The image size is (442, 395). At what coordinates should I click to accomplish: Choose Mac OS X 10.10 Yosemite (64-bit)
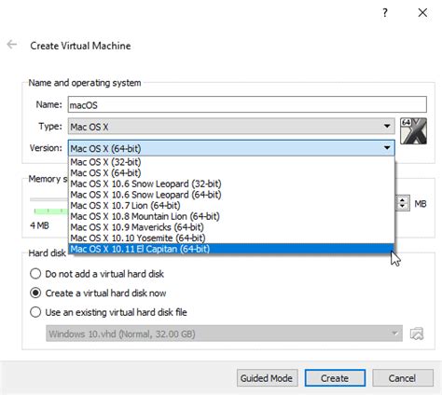click(231, 238)
